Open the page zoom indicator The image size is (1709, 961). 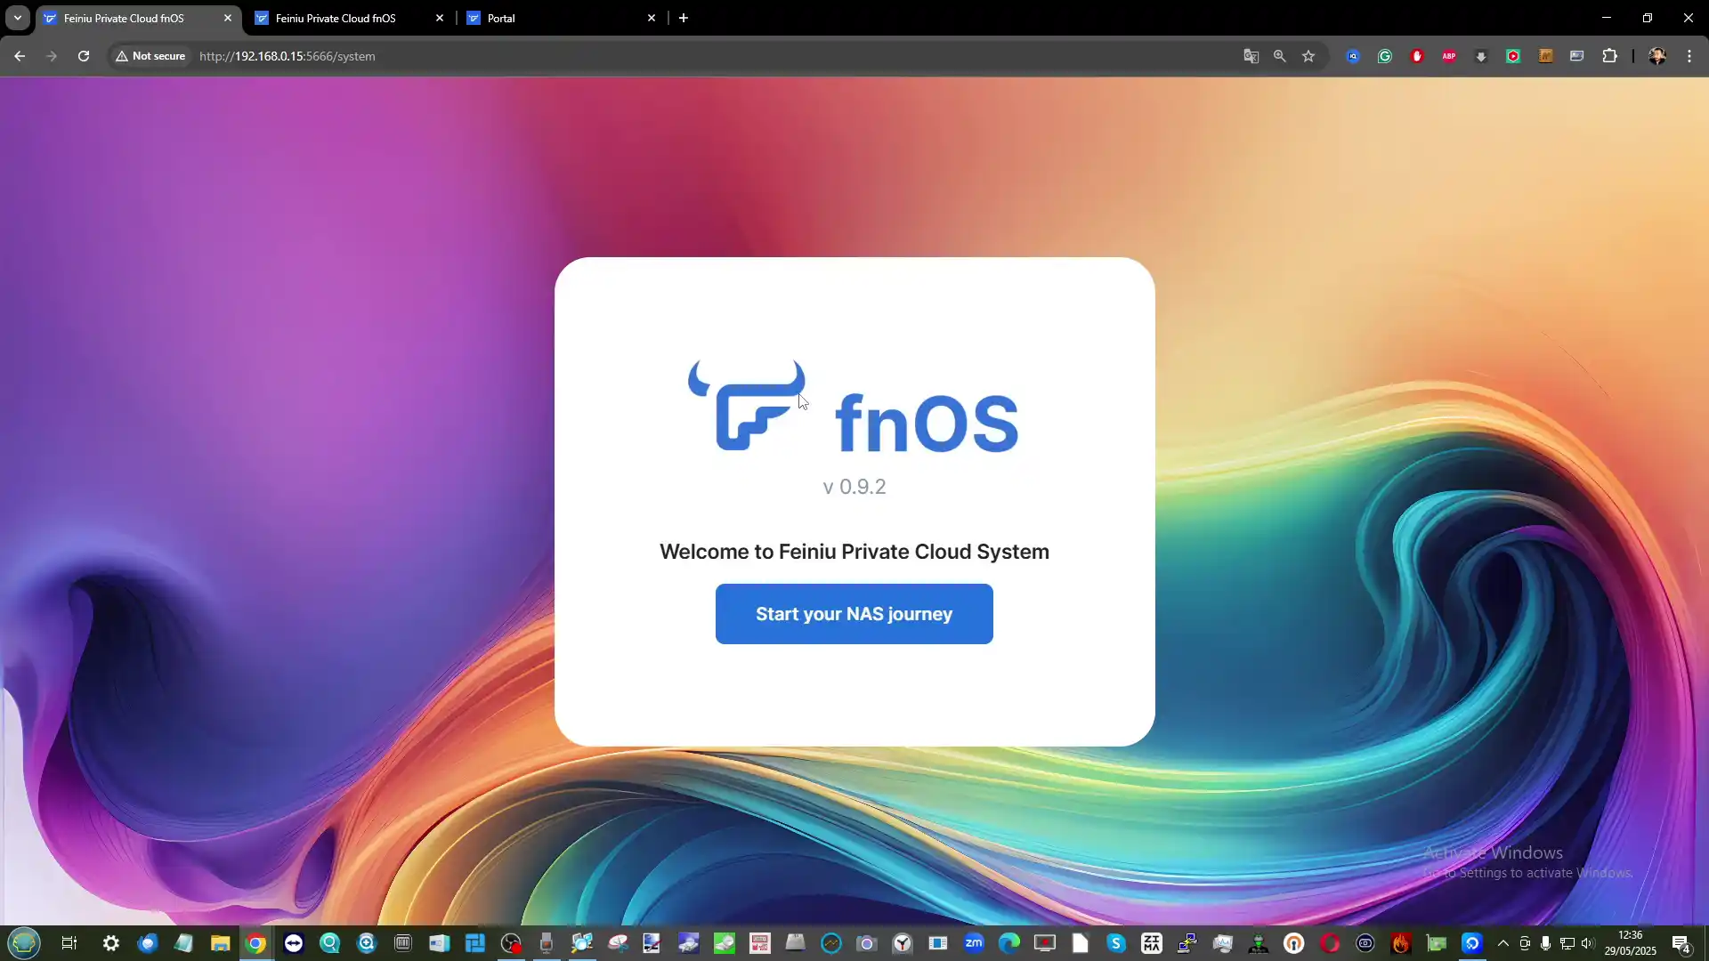(1280, 56)
